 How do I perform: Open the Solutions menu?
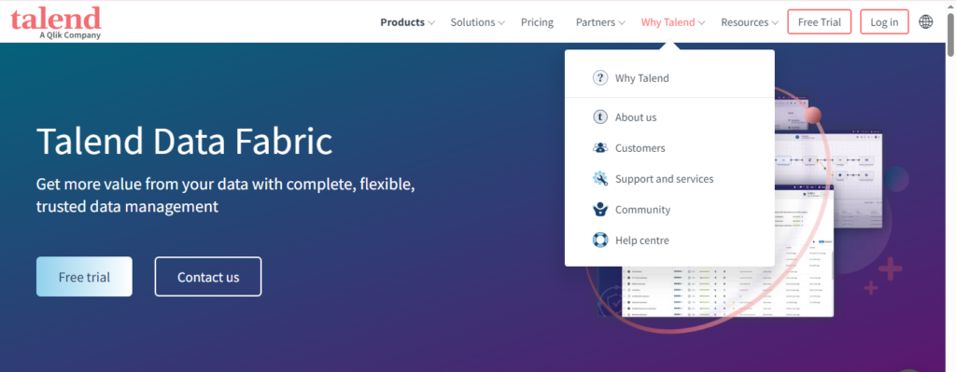tap(472, 22)
